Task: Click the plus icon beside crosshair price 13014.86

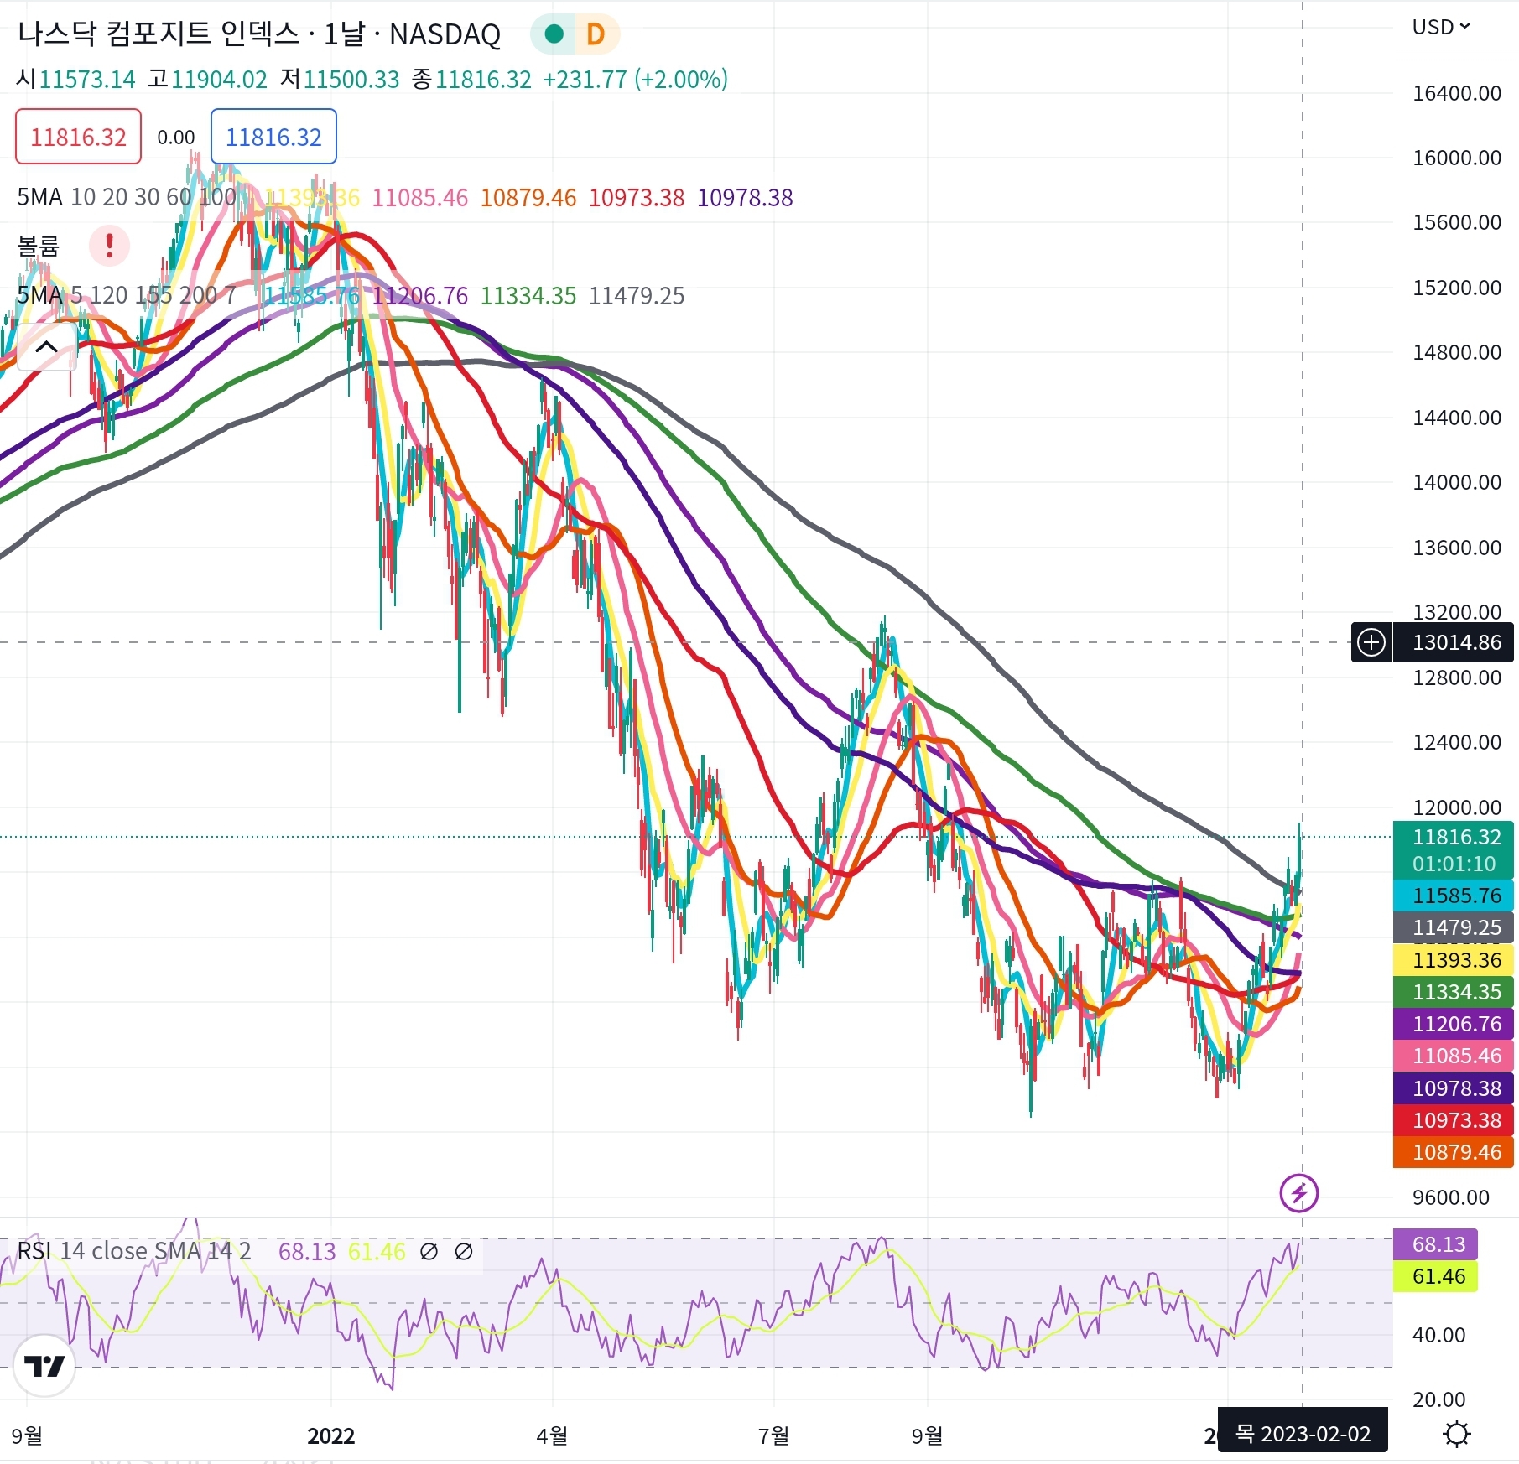Action: pyautogui.click(x=1371, y=642)
